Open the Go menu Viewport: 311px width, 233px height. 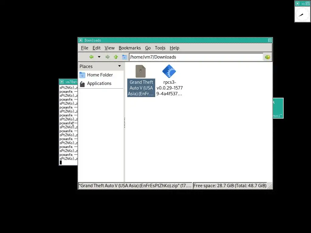(x=148, y=48)
